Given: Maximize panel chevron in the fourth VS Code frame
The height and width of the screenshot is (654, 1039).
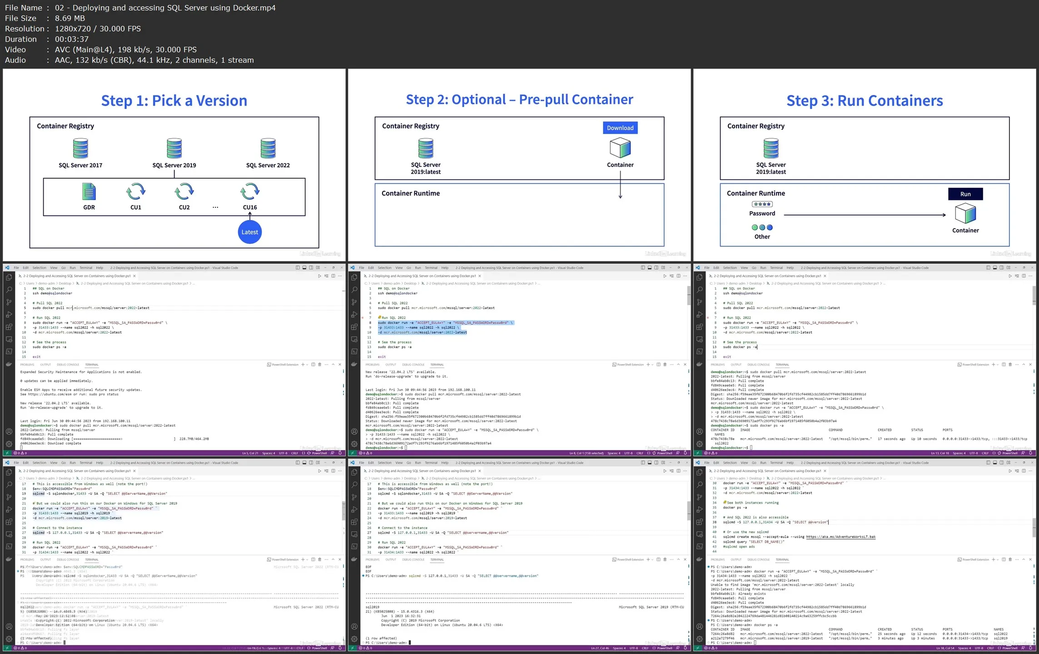Looking at the screenshot, I should (333, 559).
